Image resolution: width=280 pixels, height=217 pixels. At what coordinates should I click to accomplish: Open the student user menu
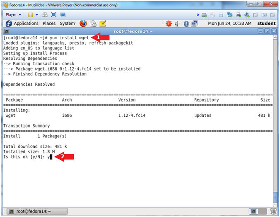pyautogui.click(x=266, y=24)
